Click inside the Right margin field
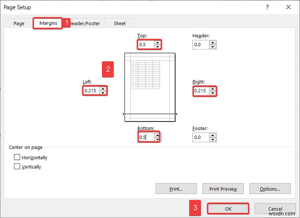The height and width of the screenshot is (218, 300). 201,91
